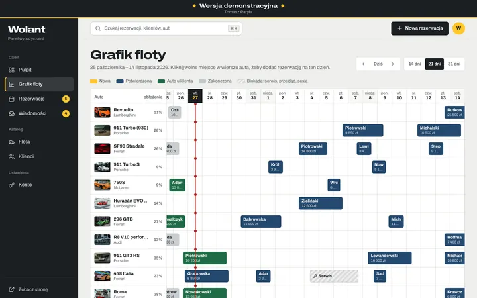Open the W user avatar
Viewport: 477px width, 298px height.
coord(458,28)
